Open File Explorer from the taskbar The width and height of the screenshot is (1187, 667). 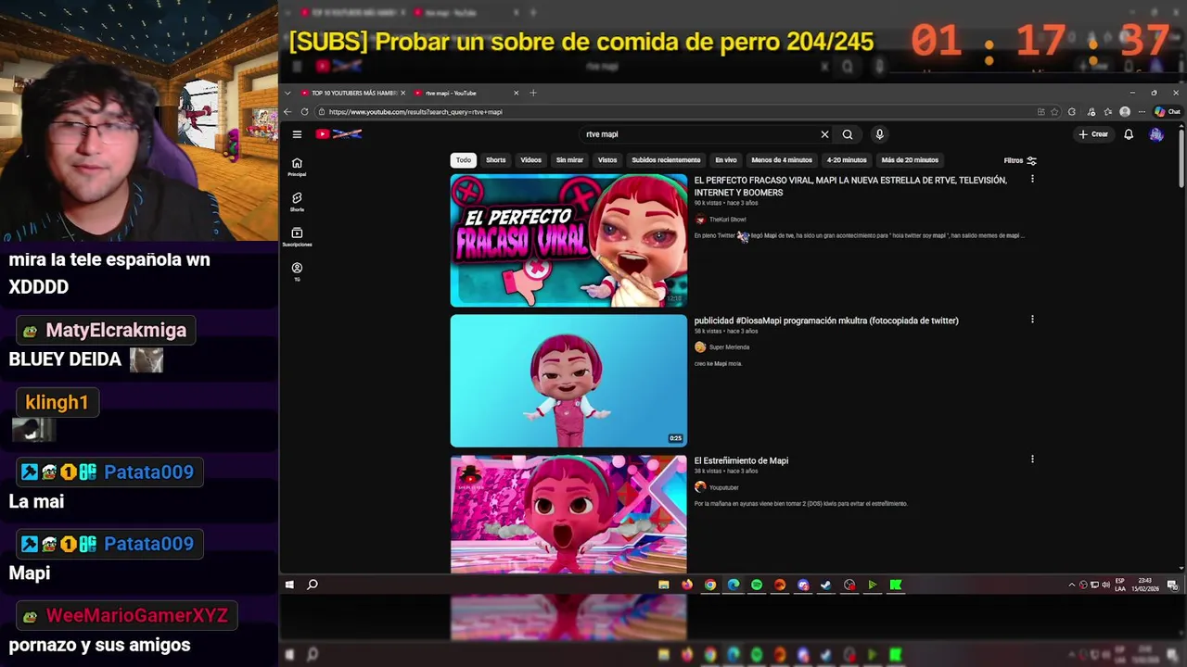pyautogui.click(x=664, y=585)
